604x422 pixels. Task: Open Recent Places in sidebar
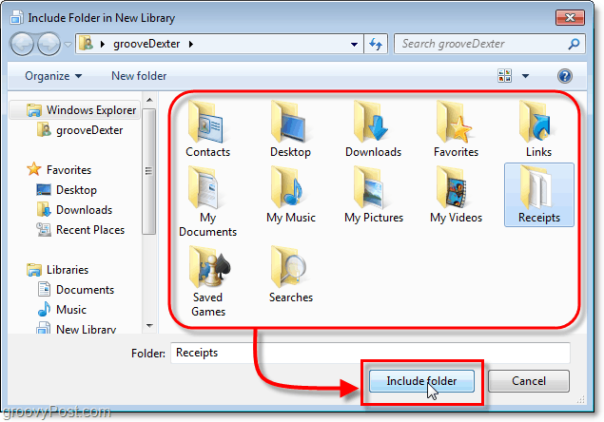(x=81, y=230)
